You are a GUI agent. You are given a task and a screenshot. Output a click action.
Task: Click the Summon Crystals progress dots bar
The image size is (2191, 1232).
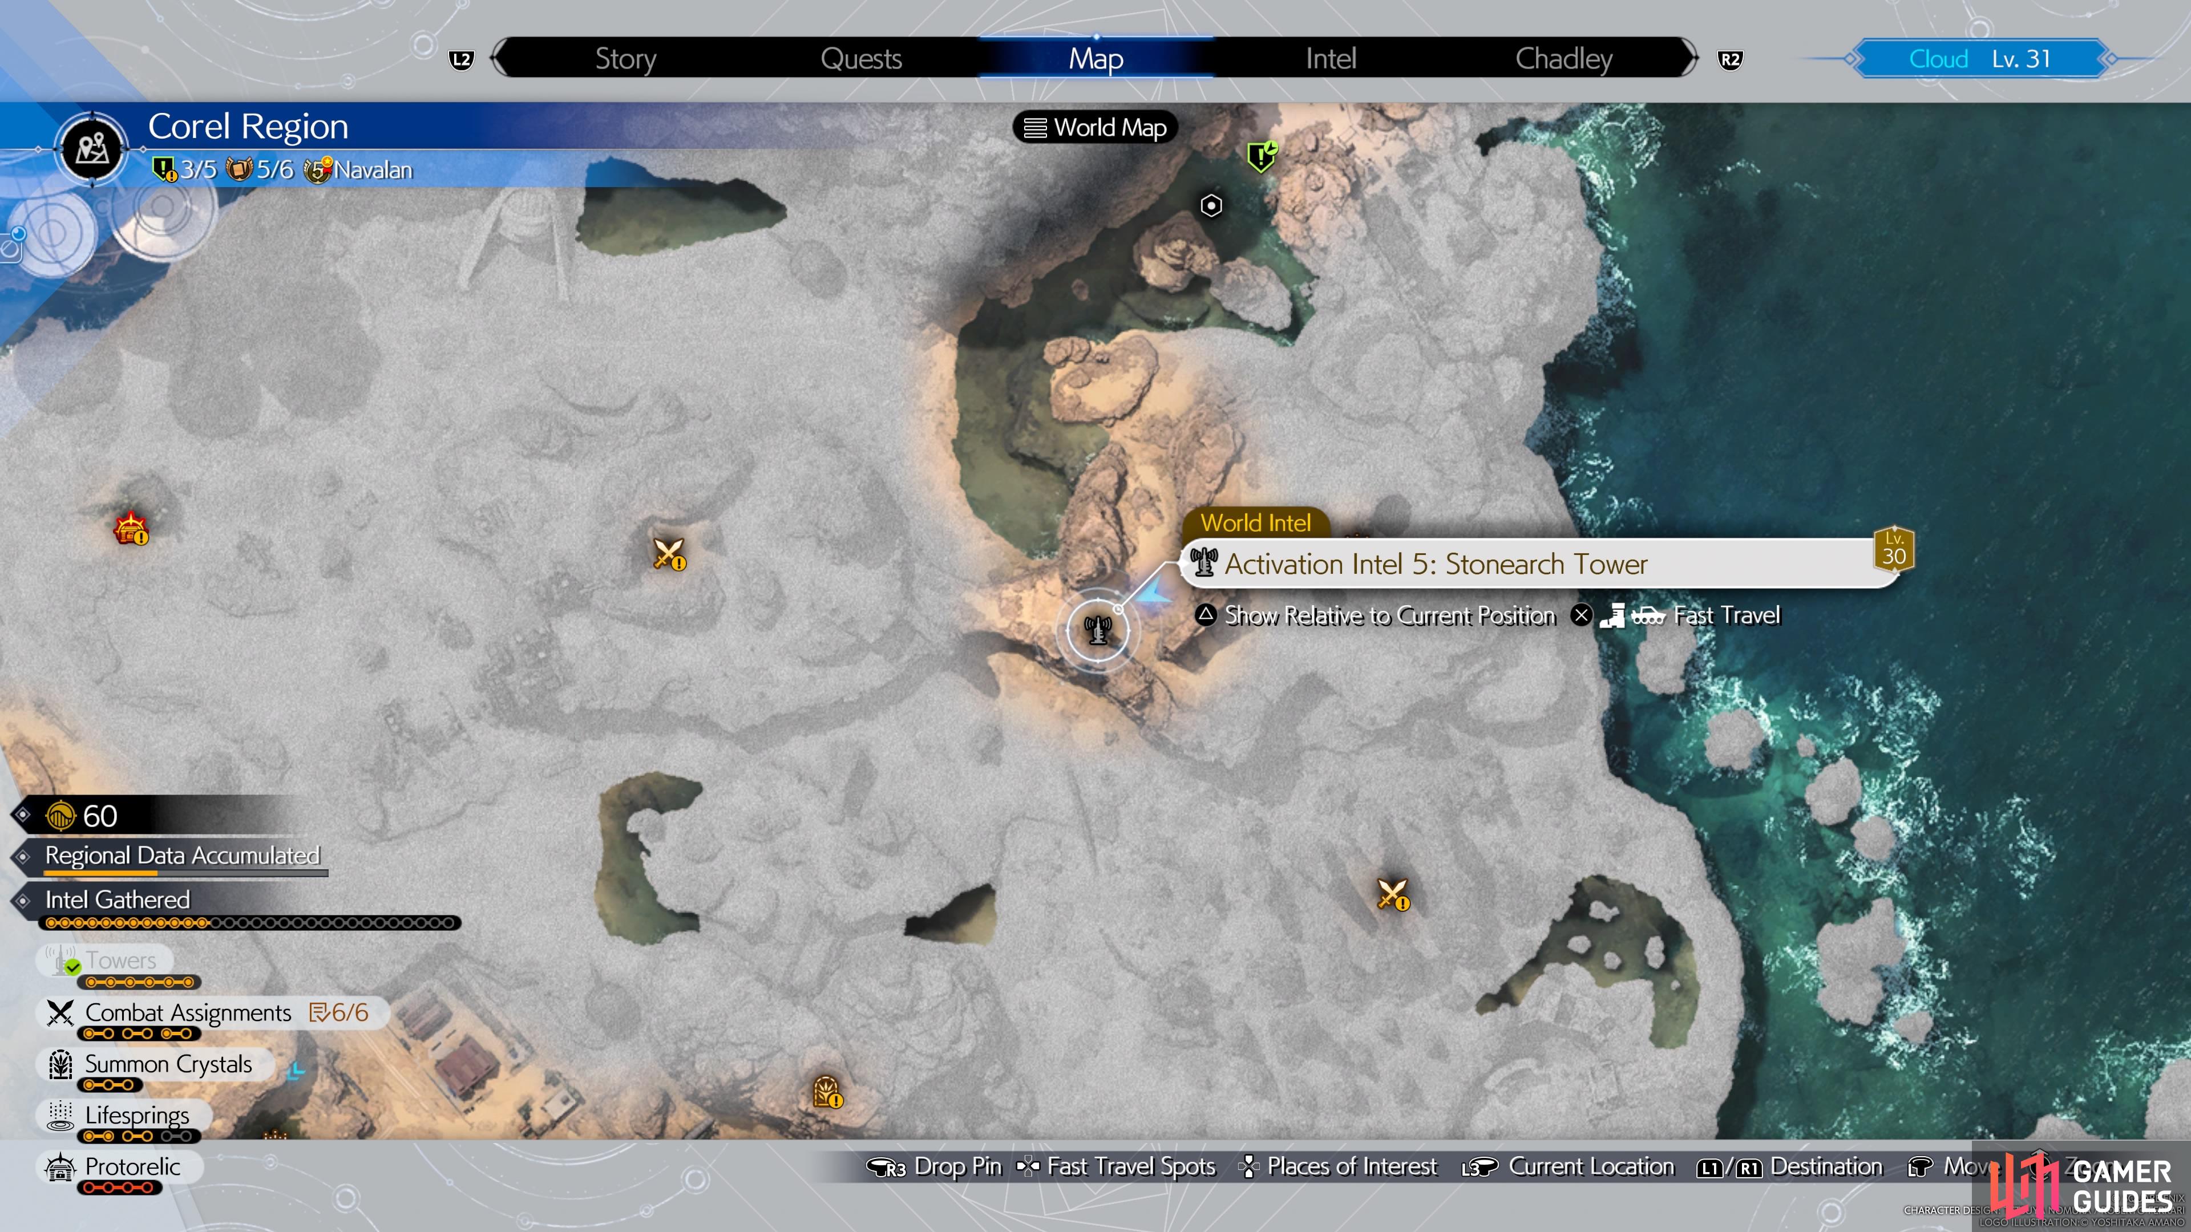pos(109,1085)
